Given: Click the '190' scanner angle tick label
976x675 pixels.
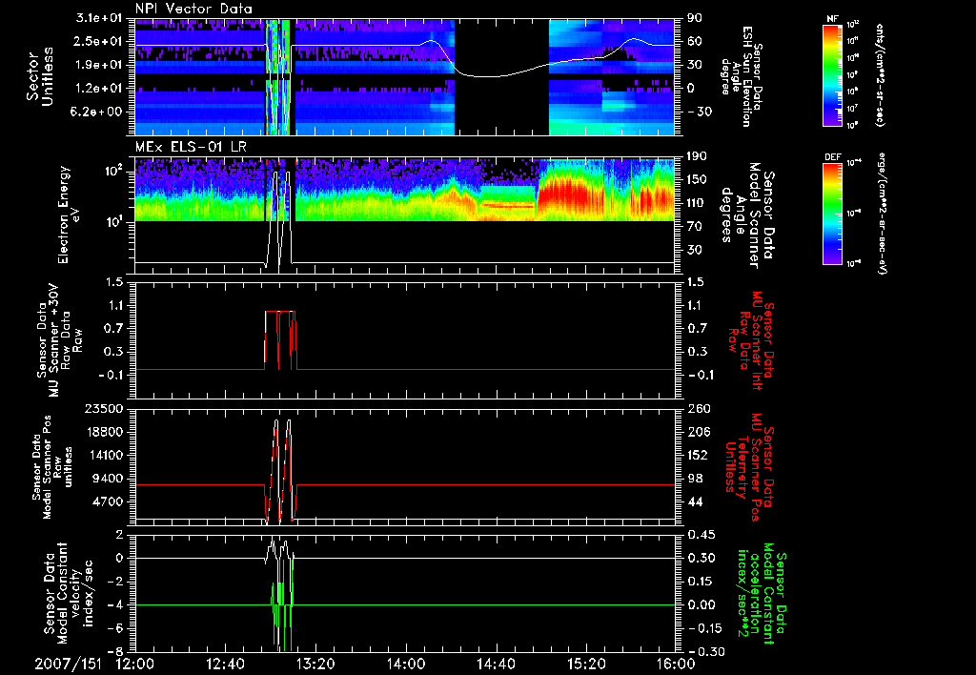Looking at the screenshot, I should pos(698,156).
